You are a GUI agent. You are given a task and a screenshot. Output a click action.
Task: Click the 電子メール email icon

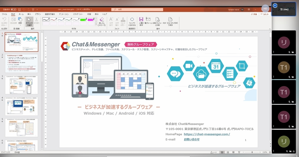[x=148, y=21]
